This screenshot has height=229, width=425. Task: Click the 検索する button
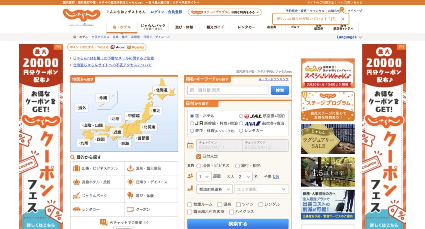(238, 224)
